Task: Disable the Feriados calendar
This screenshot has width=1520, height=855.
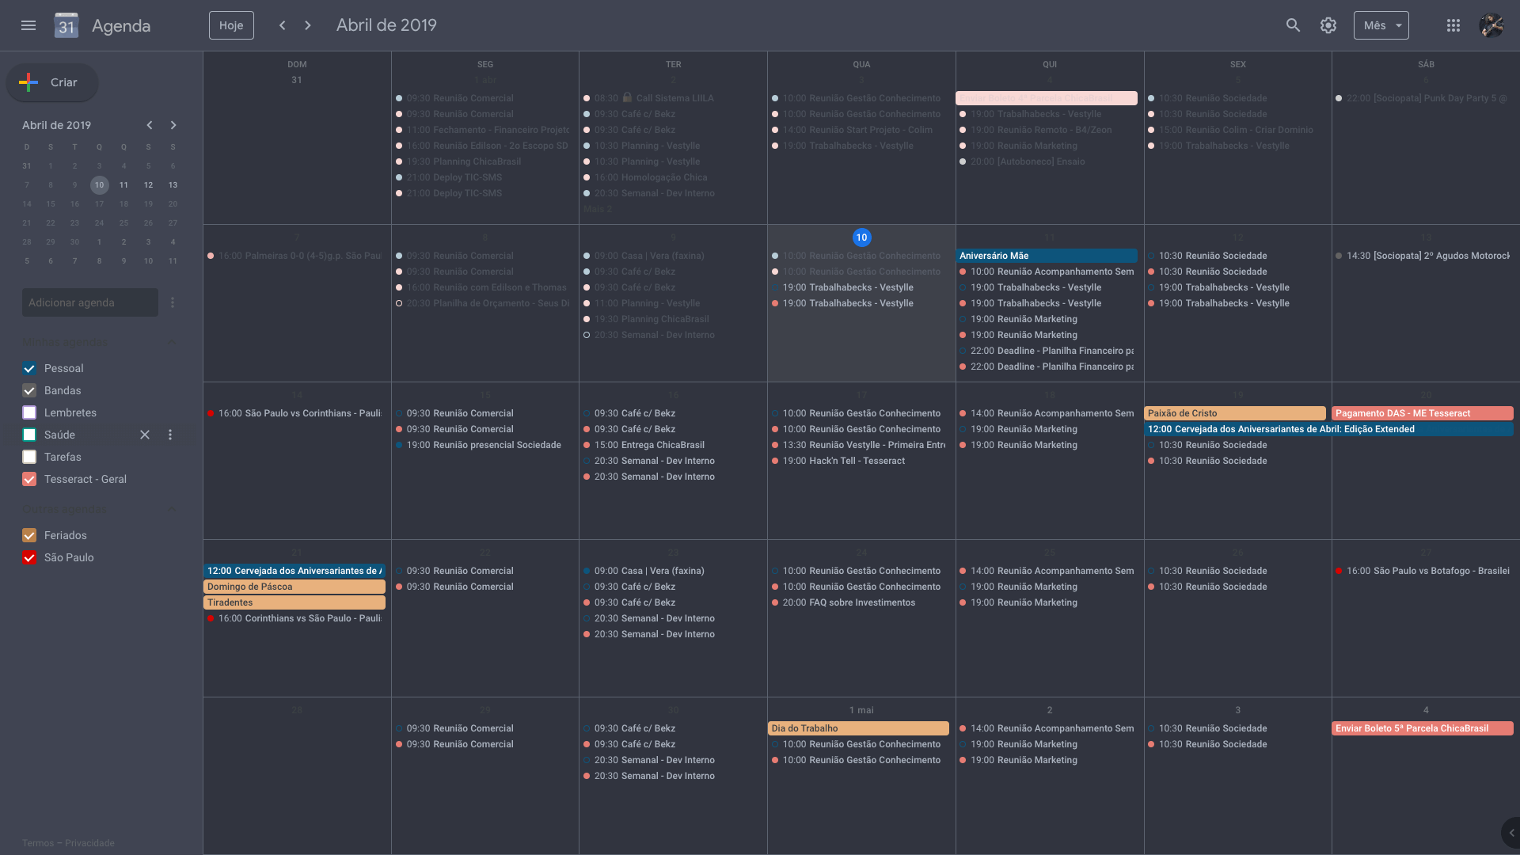Action: [29, 535]
